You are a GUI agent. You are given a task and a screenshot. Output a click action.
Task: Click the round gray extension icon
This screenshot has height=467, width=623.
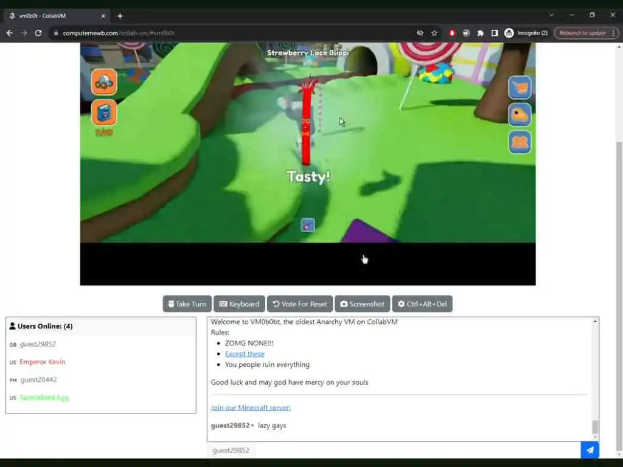click(466, 33)
